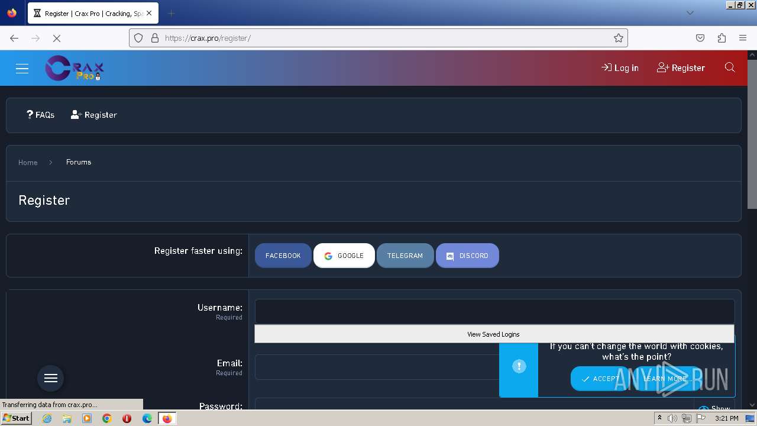Select the Register Crax Pro tab
Viewport: 757px width, 426px height.
93,13
